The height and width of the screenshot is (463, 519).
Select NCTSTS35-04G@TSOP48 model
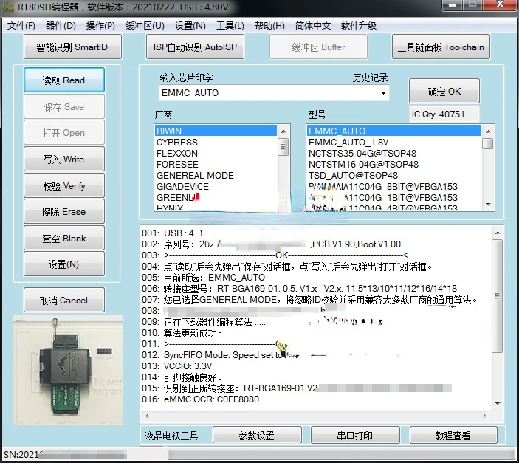click(394, 154)
